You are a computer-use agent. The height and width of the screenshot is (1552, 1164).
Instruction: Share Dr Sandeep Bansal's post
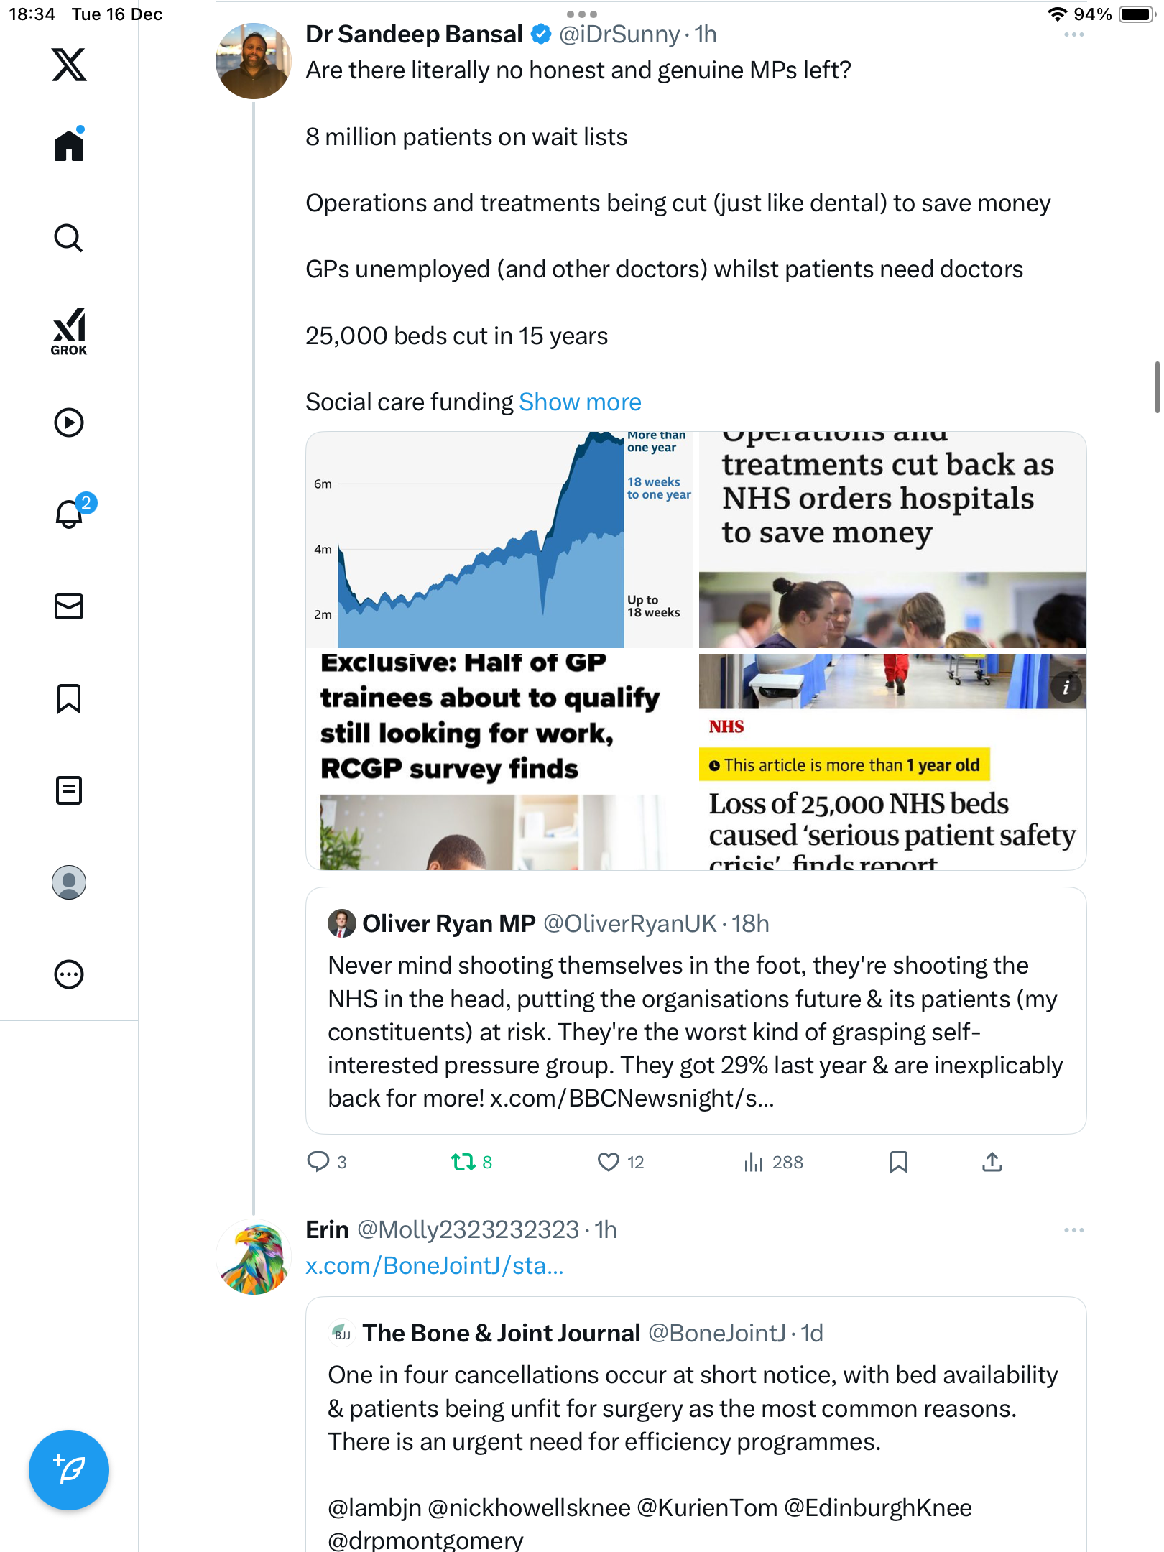point(992,1162)
